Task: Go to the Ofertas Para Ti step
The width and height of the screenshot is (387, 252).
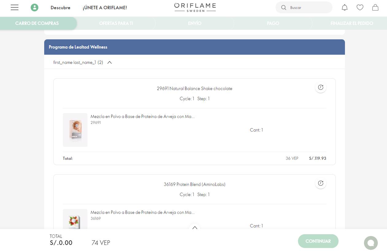Action: coord(116,23)
